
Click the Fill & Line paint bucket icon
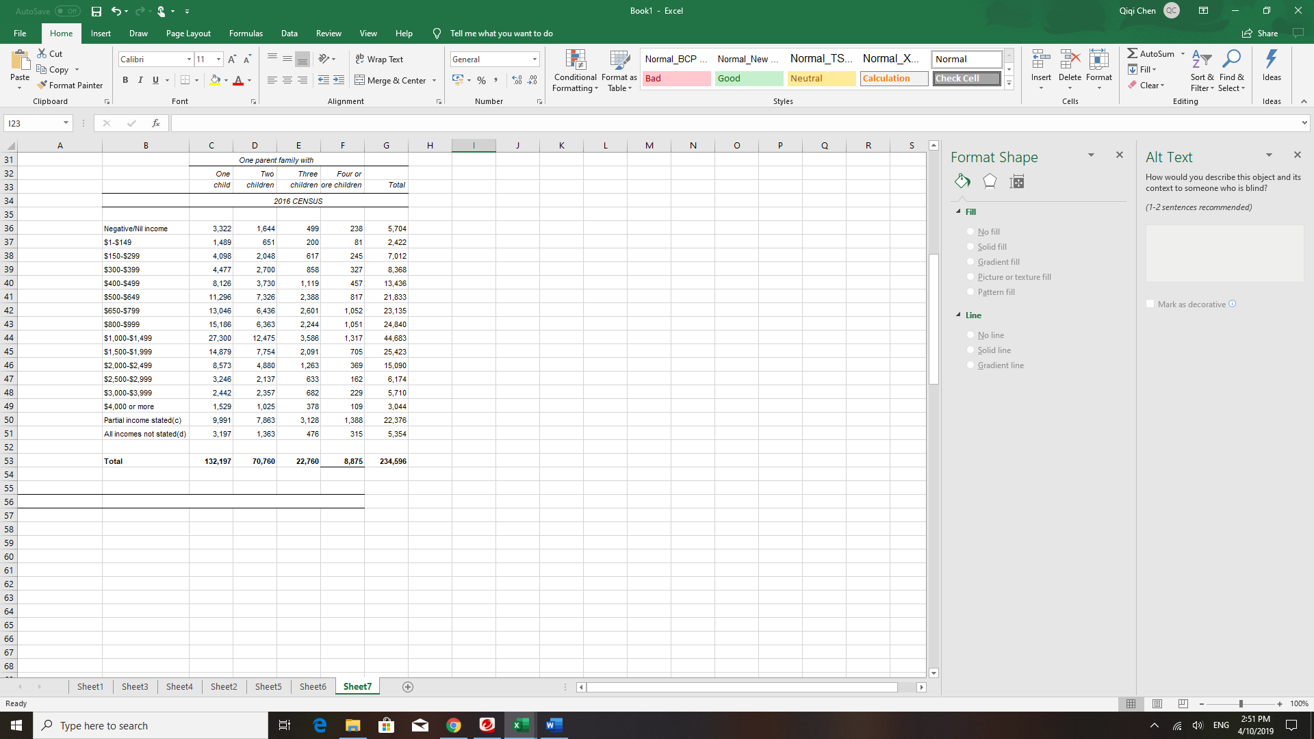point(962,181)
